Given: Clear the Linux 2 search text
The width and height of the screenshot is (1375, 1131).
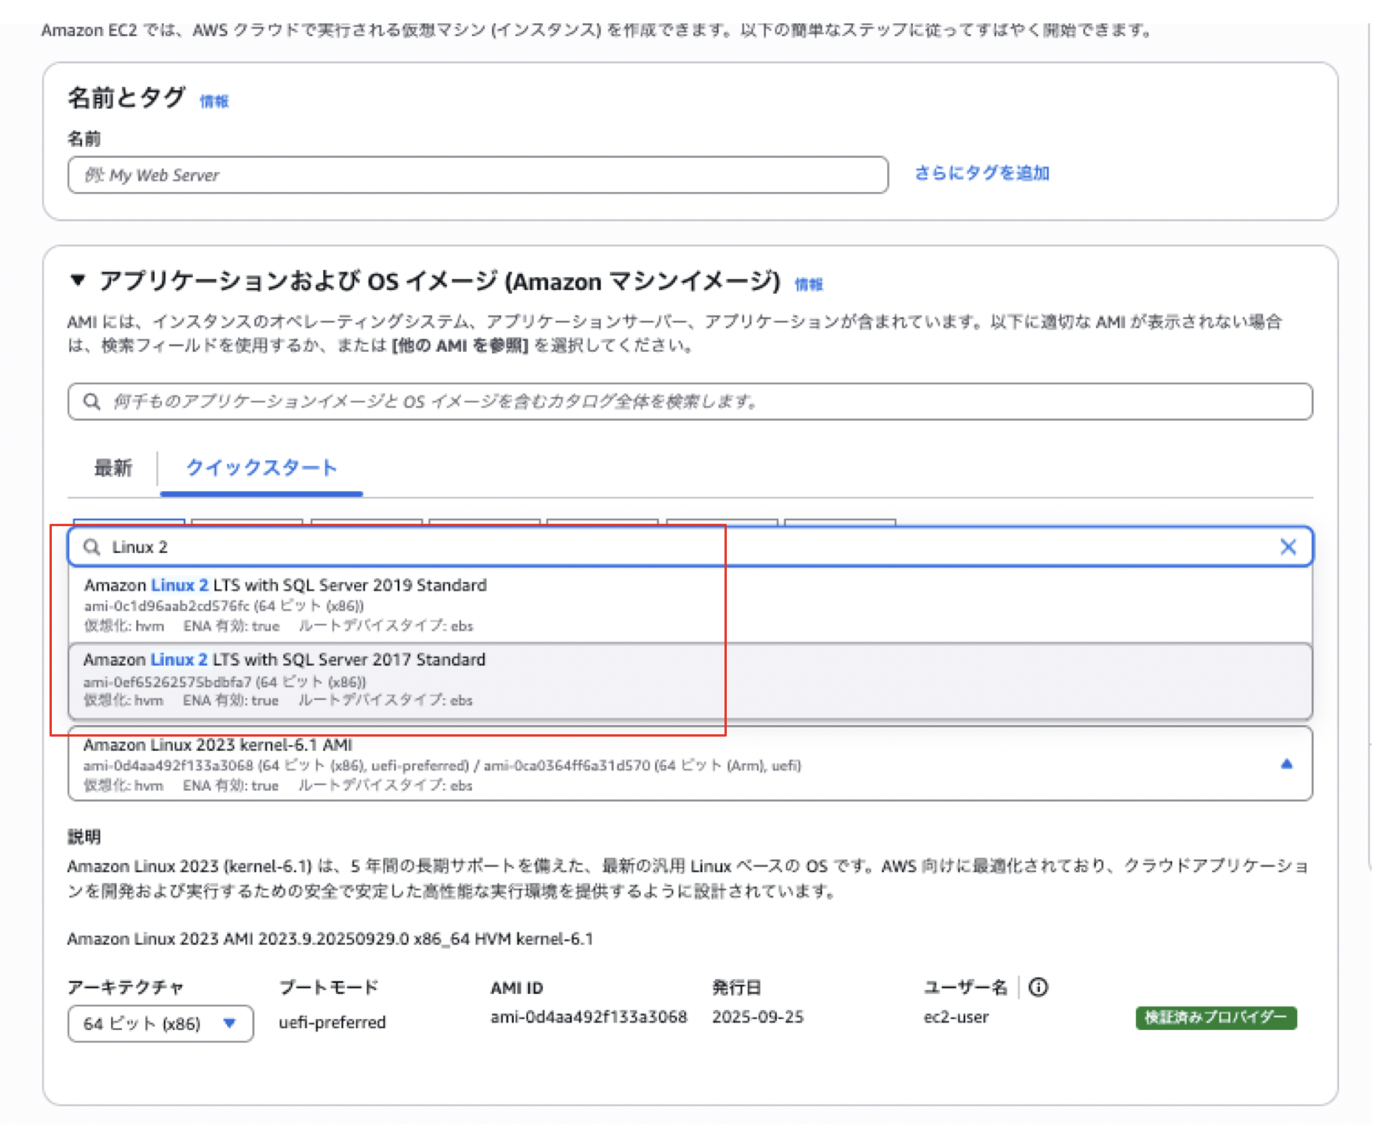Looking at the screenshot, I should click(1288, 547).
